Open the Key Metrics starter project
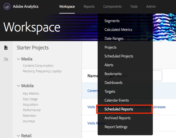 pos(31,94)
